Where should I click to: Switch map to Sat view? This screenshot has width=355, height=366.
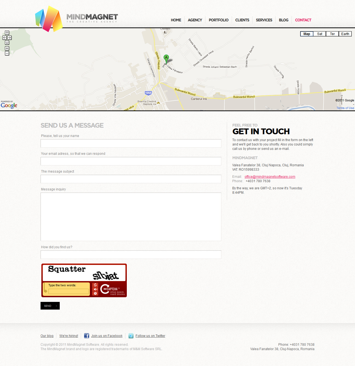320,34
